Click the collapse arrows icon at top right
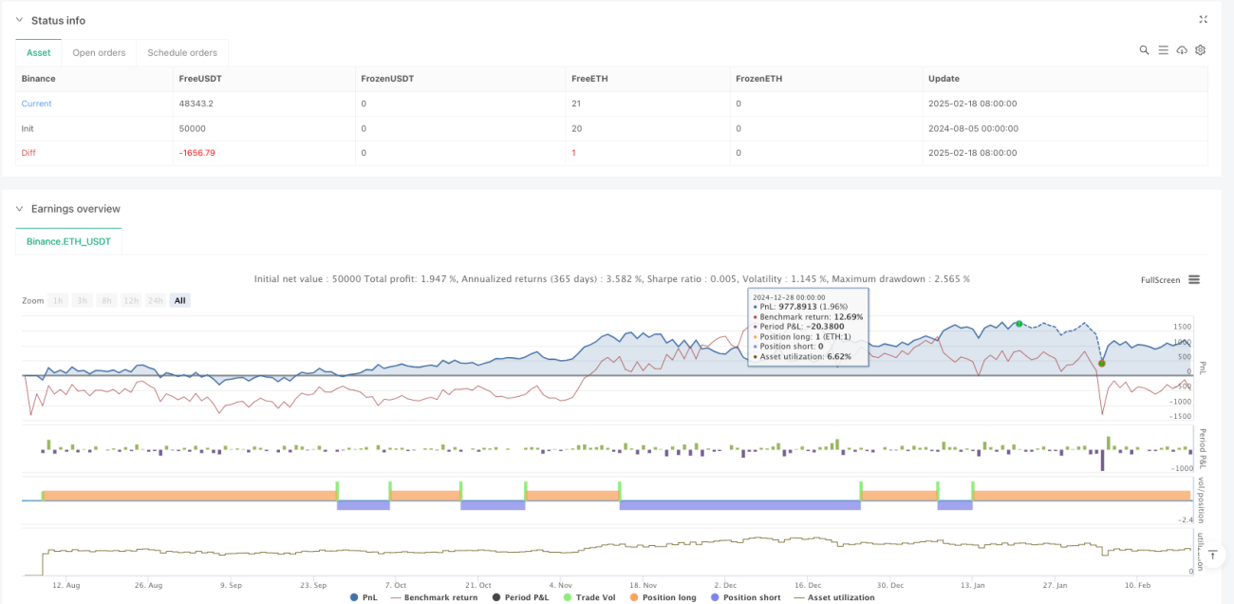This screenshot has height=604, width=1234. click(1204, 19)
